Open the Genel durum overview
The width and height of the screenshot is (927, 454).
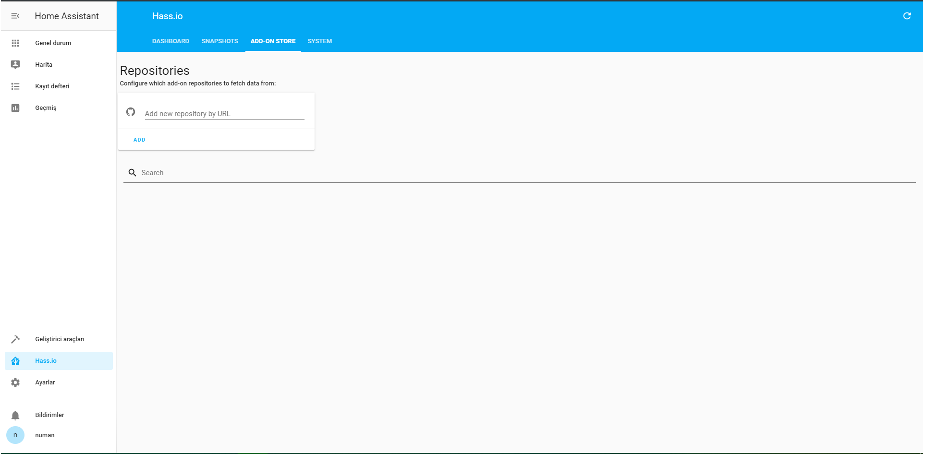(x=53, y=43)
